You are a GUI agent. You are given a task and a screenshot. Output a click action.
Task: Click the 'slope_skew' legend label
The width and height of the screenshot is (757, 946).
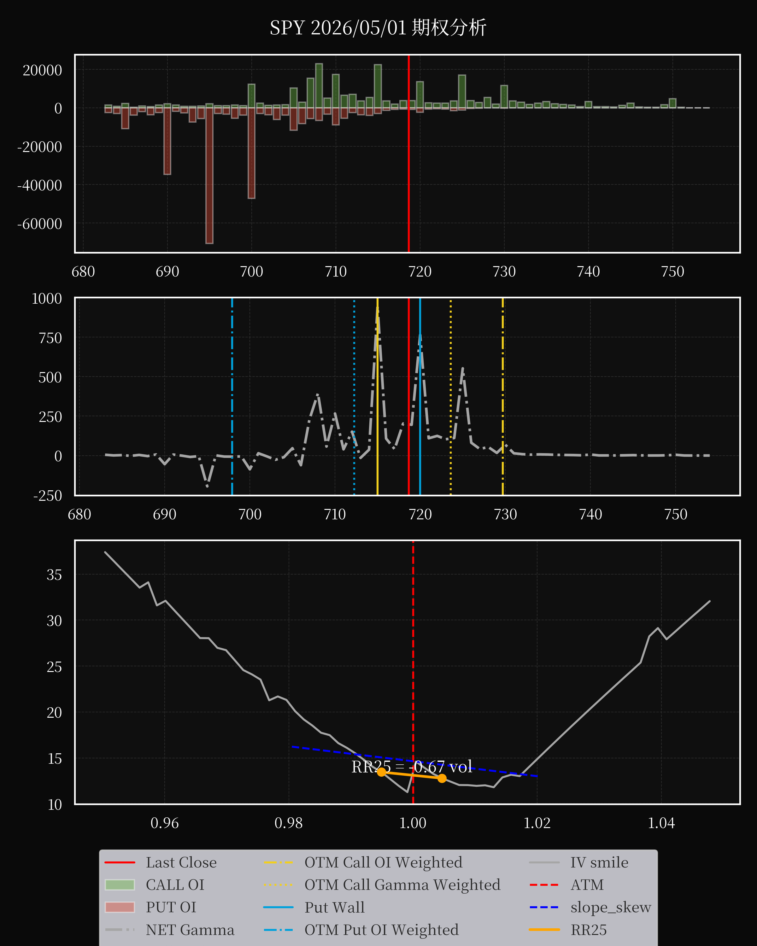[x=611, y=907]
